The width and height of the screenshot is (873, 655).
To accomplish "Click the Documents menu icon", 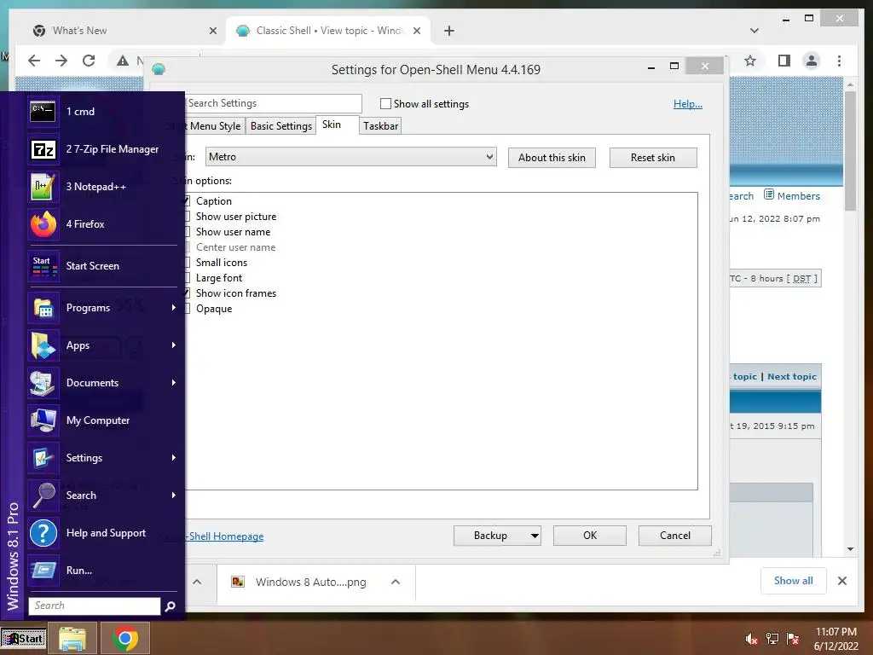I will 43,383.
